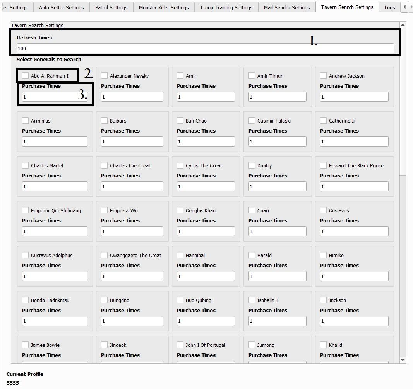413x389 pixels.
Task: Toggle the Empress Wu checkbox
Action: (x=104, y=210)
